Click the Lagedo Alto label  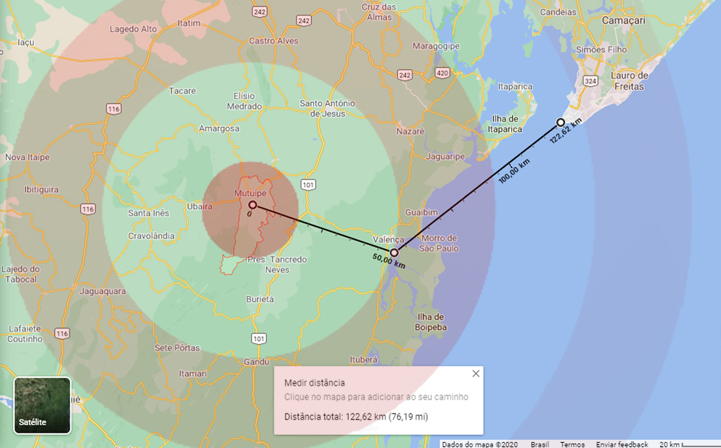pos(133,29)
